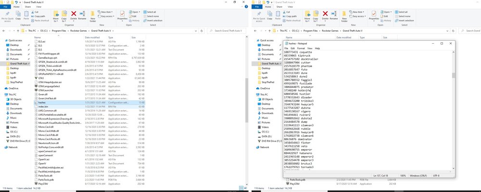Viewport: 481px width, 192px height.
Task: Select OneDrive in left Explorer sidebar
Action: [x=11, y=88]
